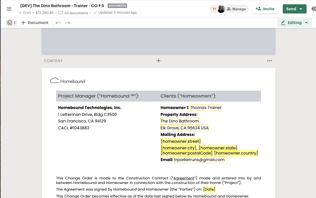
Task: Open the hamburger main menu
Action: [9, 9]
